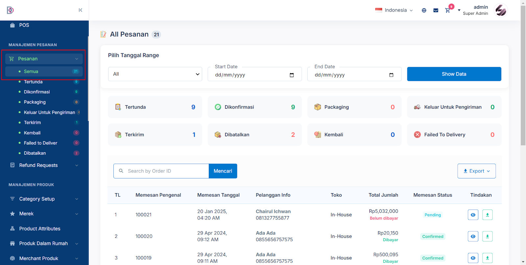Click the sidebar scrollbar

88,79
